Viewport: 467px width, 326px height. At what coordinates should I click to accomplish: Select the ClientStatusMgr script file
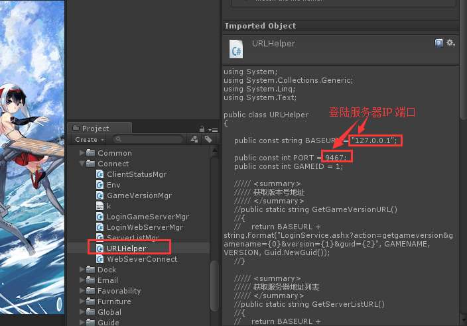tap(137, 174)
